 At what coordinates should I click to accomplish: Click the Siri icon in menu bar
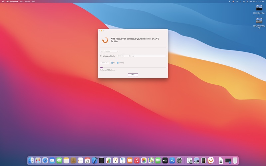[247, 1]
